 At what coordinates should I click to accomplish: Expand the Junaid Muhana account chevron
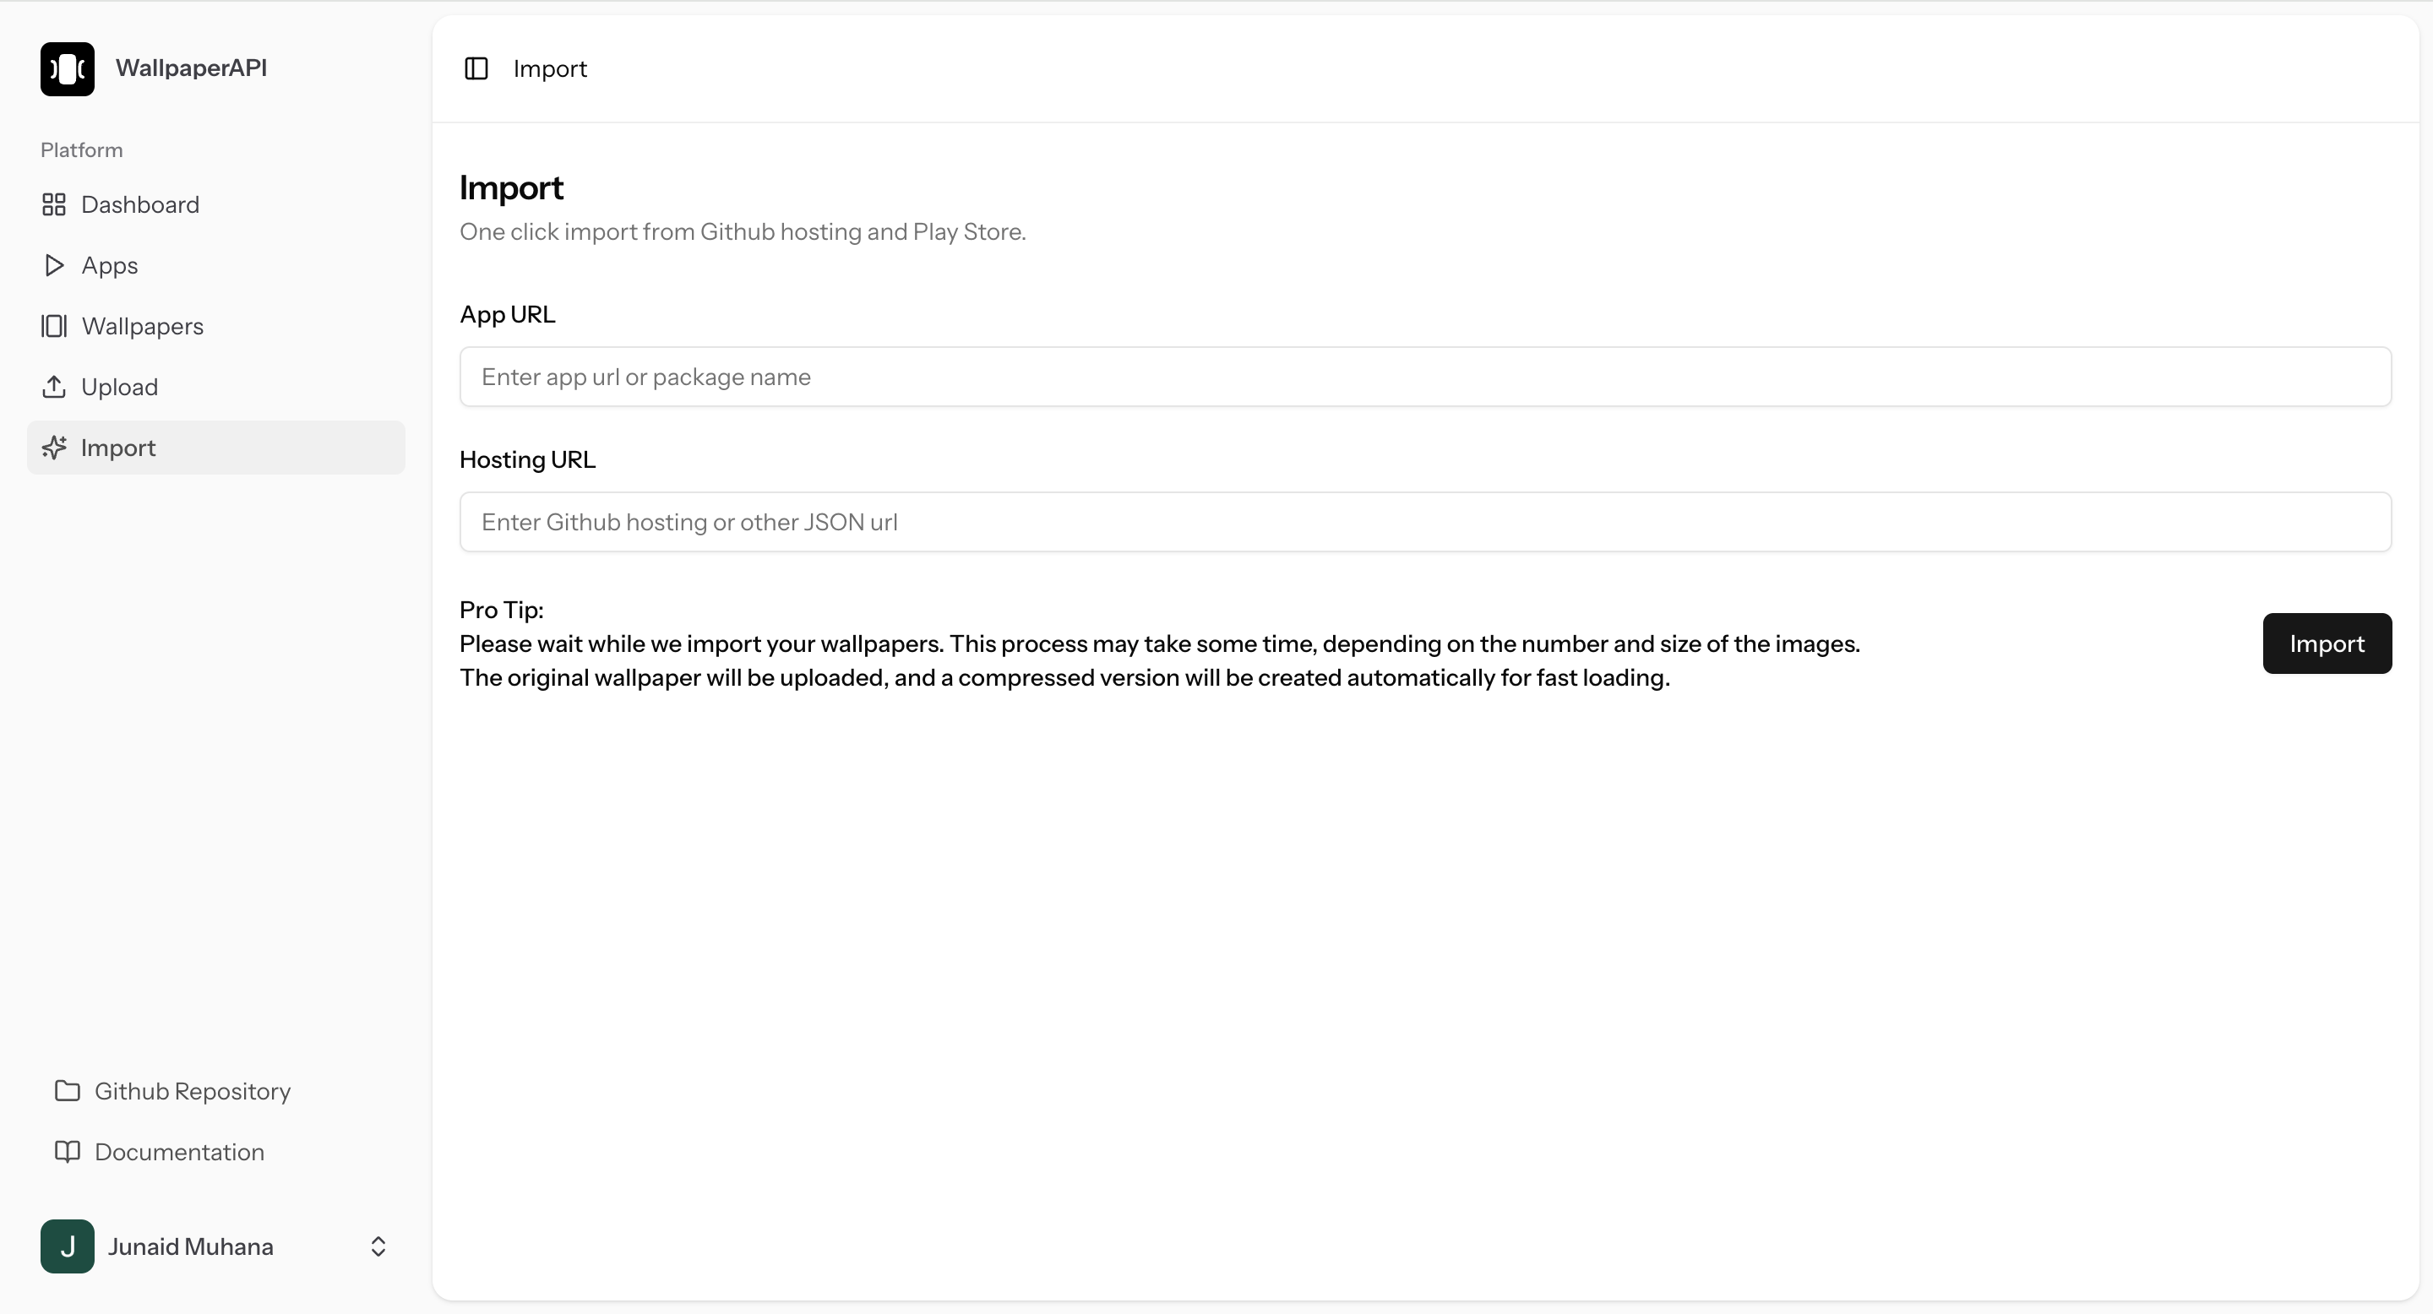378,1246
